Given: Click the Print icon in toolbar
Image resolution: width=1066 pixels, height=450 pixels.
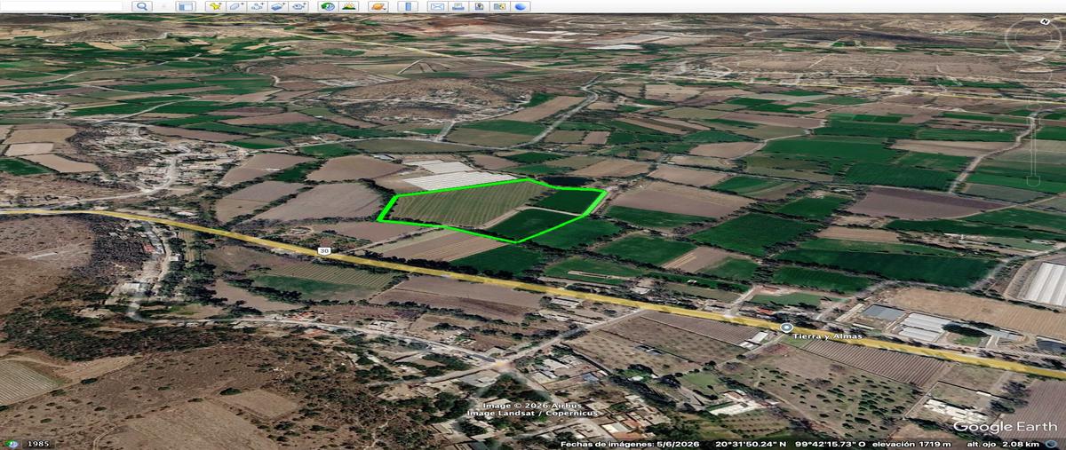Looking at the screenshot, I should pyautogui.click(x=458, y=6).
